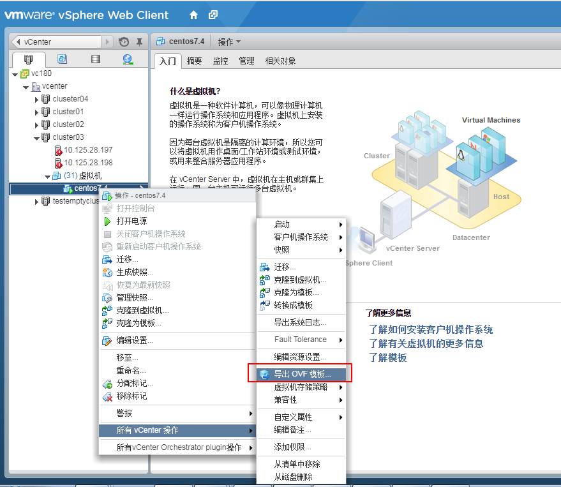Screen dimensions: 561x487
Task: Switch to Storage view icon
Action: tap(96, 59)
